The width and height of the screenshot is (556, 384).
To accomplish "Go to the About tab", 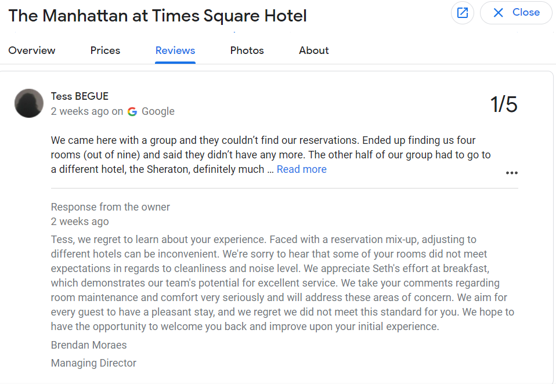I will (314, 50).
